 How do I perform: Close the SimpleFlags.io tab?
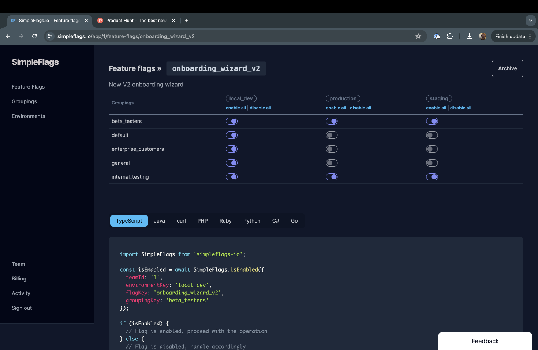tap(86, 21)
